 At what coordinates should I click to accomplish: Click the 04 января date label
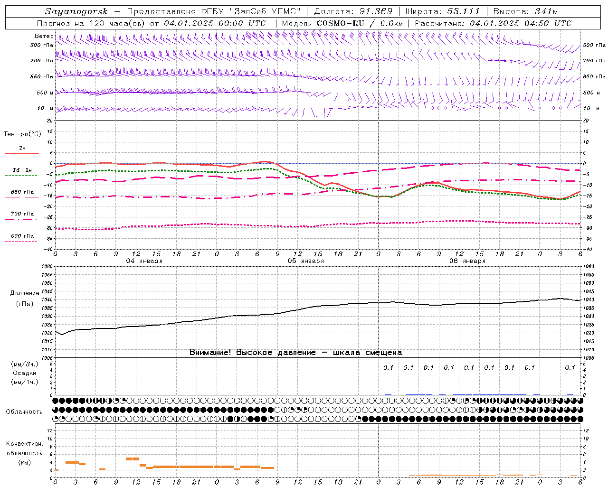[144, 261]
